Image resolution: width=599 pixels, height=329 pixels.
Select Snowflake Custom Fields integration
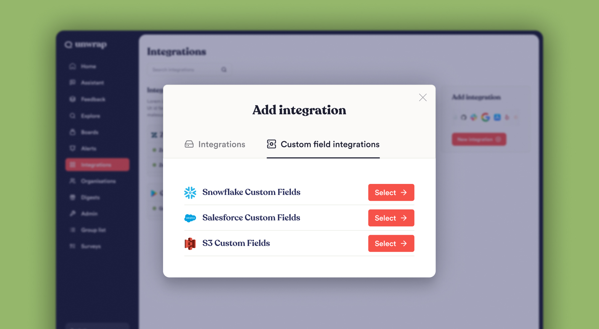(391, 193)
